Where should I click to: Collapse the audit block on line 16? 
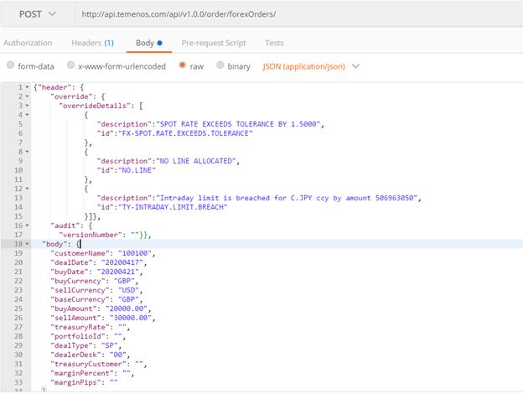[28, 226]
